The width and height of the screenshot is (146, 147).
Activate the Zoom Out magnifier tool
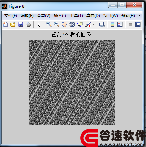(57, 24)
